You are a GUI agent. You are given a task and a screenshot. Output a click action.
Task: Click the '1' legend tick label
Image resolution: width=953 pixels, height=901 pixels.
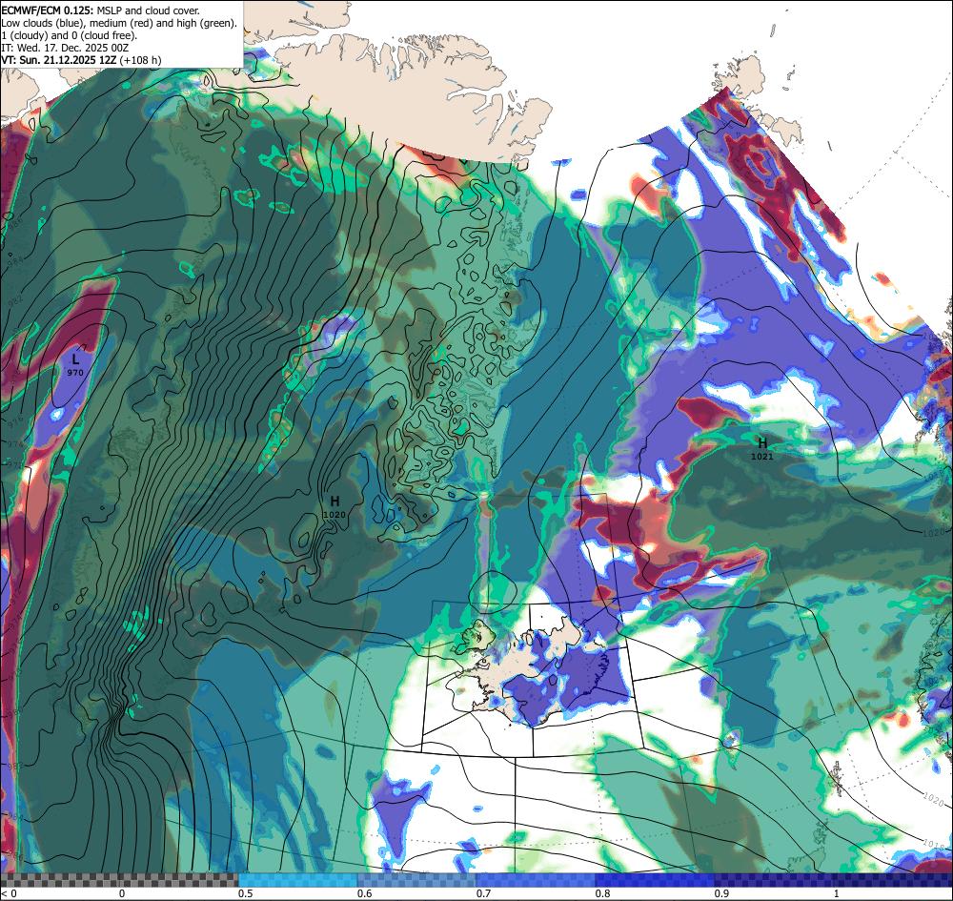tap(837, 893)
